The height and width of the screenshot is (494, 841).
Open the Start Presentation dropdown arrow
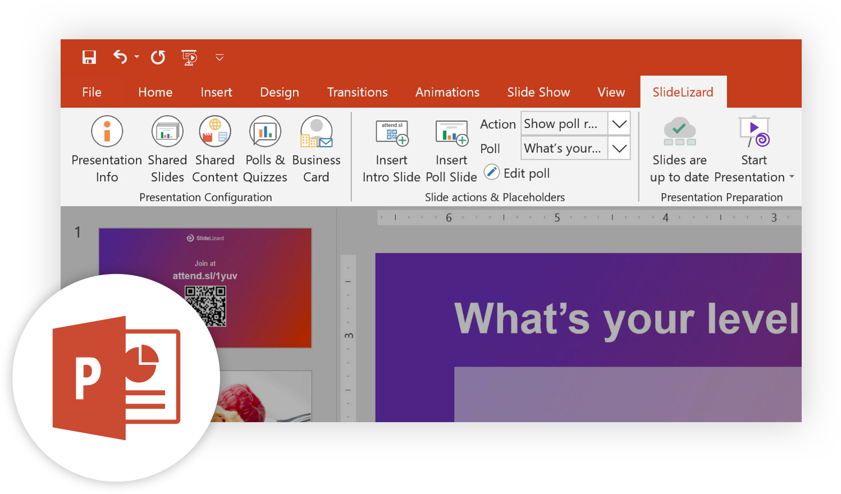tap(792, 177)
